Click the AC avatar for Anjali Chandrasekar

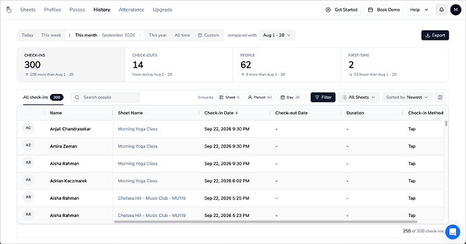tap(28, 128)
